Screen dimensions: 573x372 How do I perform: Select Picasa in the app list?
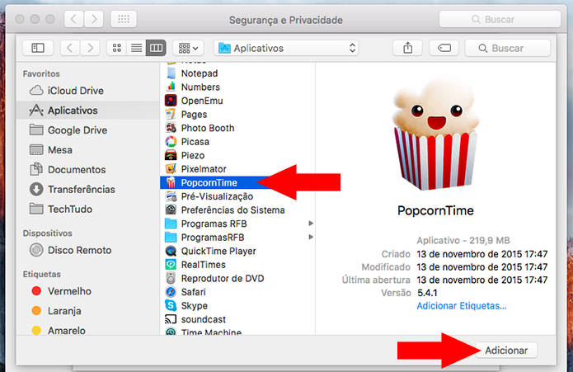tap(237, 142)
